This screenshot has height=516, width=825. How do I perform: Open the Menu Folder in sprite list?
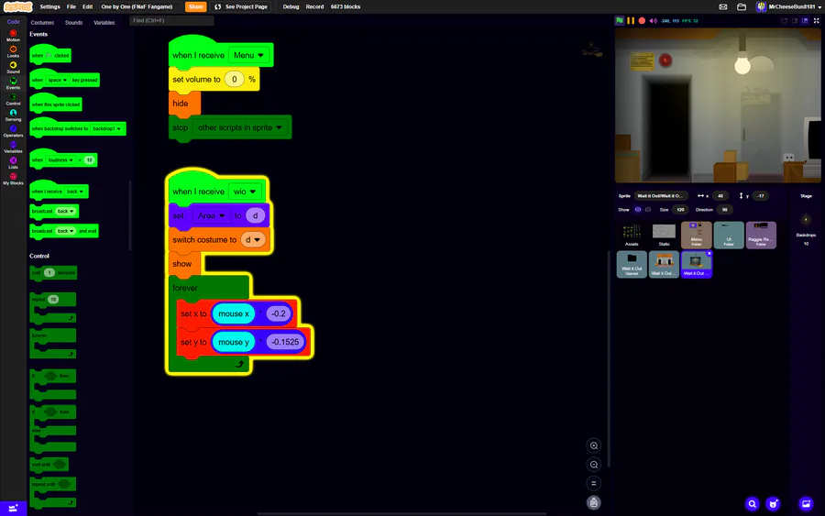tap(696, 235)
